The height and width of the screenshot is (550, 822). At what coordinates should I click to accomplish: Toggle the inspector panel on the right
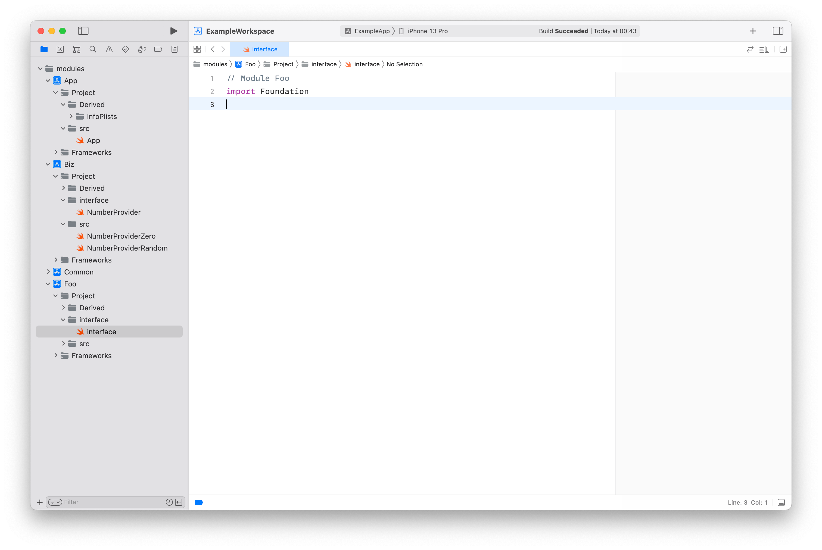tap(778, 31)
